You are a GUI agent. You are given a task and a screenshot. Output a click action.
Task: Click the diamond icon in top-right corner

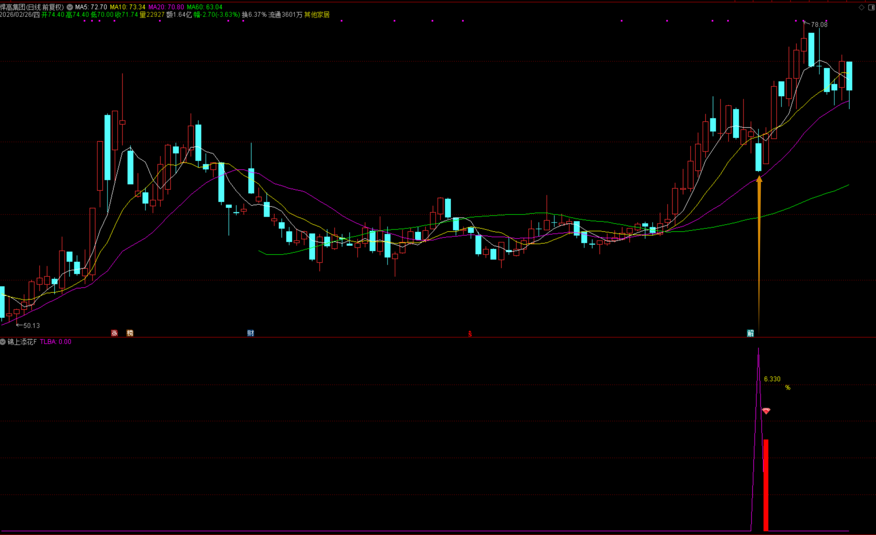pos(861,8)
